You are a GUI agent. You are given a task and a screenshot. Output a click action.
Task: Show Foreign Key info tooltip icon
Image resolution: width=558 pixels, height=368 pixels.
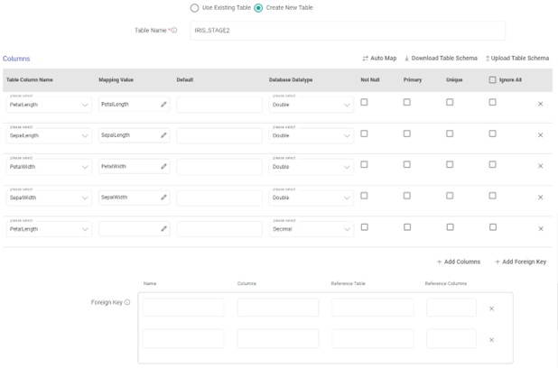pyautogui.click(x=127, y=302)
